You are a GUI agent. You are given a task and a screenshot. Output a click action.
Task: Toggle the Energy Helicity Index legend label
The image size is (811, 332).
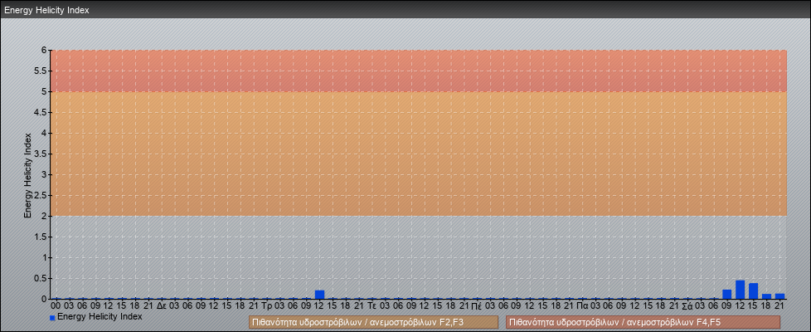click(100, 316)
